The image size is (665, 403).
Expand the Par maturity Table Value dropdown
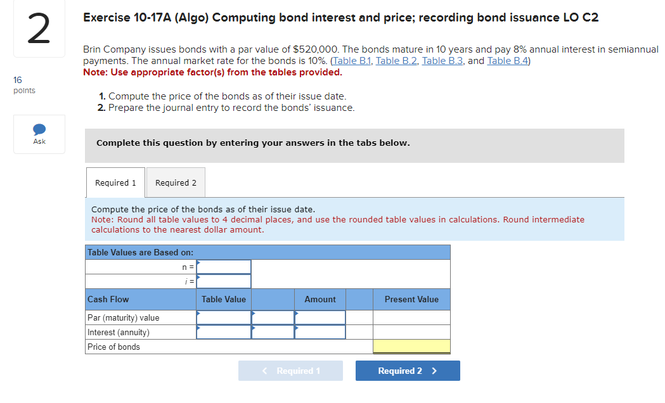[x=223, y=317]
